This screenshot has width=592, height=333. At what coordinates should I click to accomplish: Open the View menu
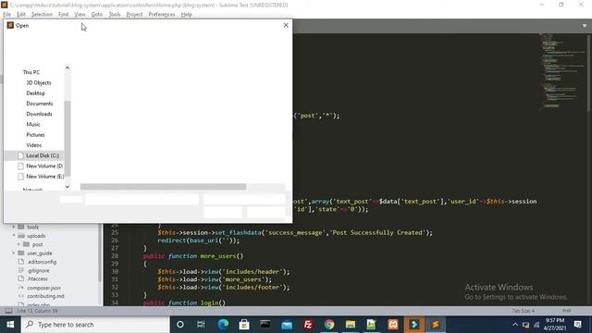point(80,15)
